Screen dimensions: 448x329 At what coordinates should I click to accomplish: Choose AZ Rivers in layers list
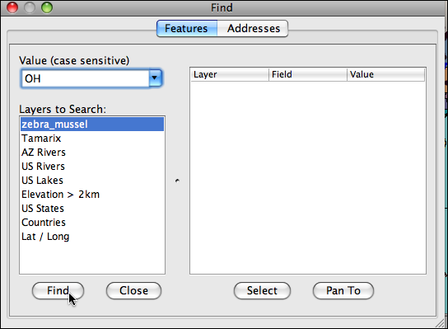pyautogui.click(x=92, y=153)
